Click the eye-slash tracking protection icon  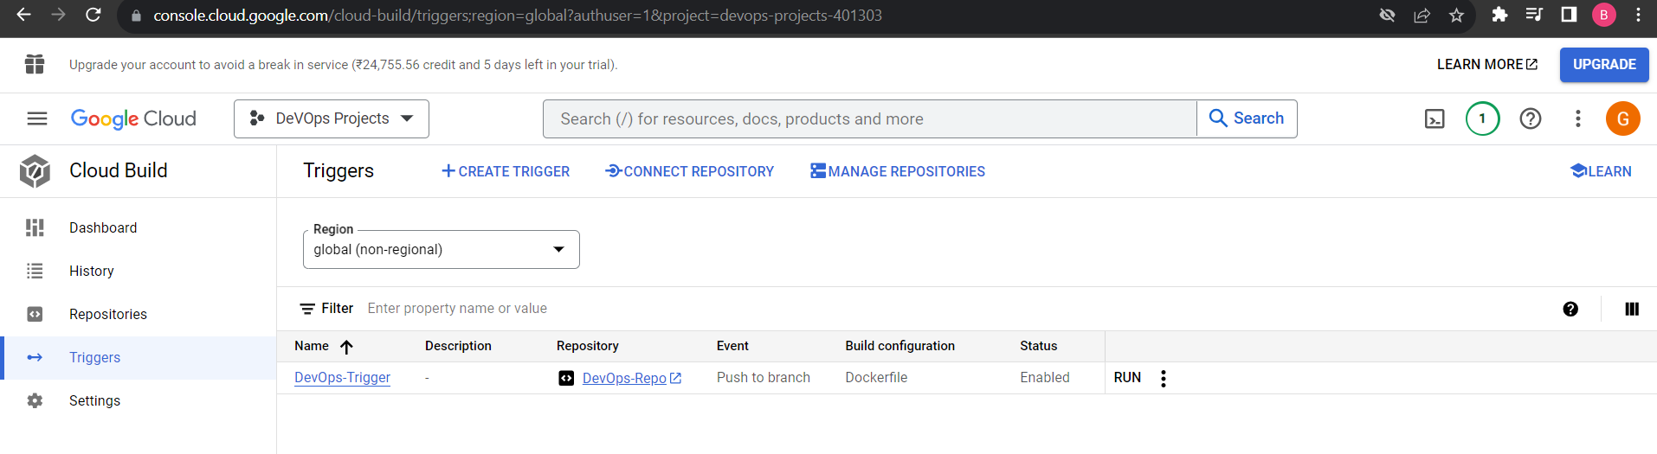(1387, 15)
